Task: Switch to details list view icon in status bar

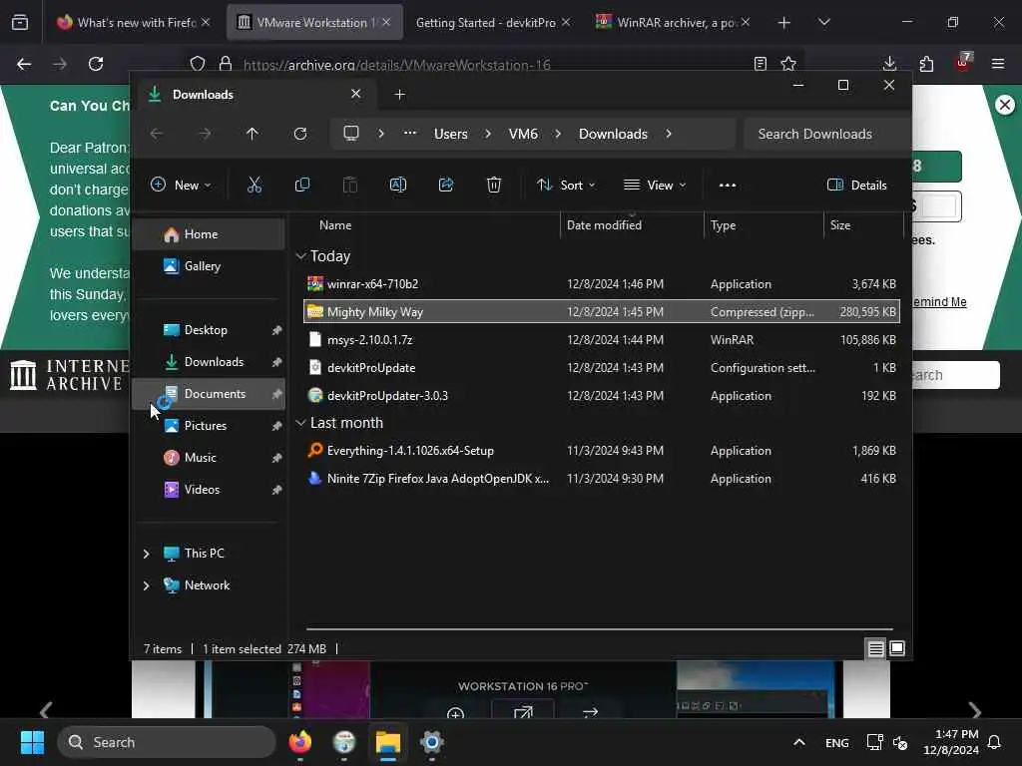Action: click(x=875, y=648)
